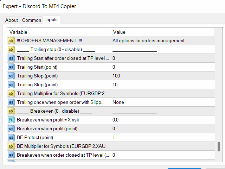Click the Trailing Stop (point) integer icon
This screenshot has width=225, height=169.
[x=11, y=76]
